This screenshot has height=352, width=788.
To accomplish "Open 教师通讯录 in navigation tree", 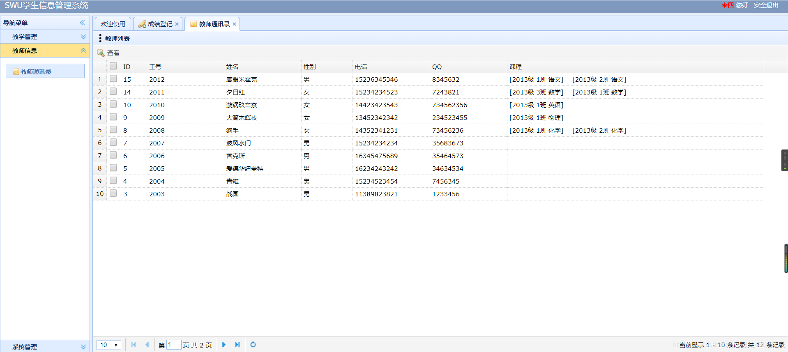I will click(x=45, y=71).
